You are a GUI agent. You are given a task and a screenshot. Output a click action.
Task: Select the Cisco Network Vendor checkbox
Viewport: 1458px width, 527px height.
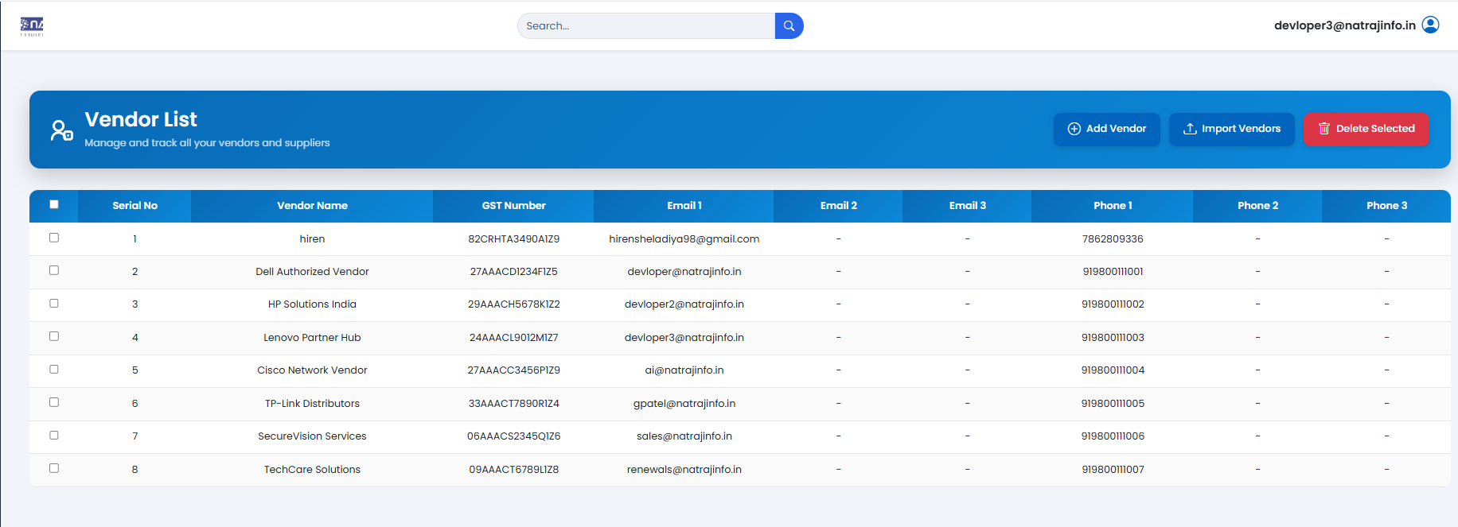(54, 369)
